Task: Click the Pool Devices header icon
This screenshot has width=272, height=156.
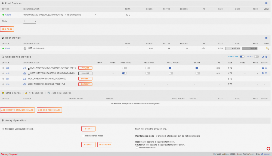Action: coord(3,3)
